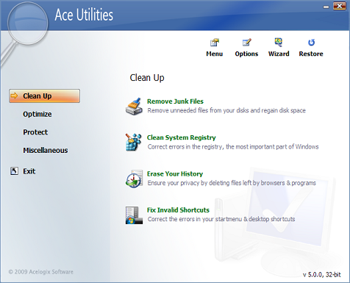This screenshot has height=283, width=350.
Task: Open the Protect section
Action: pos(35,132)
